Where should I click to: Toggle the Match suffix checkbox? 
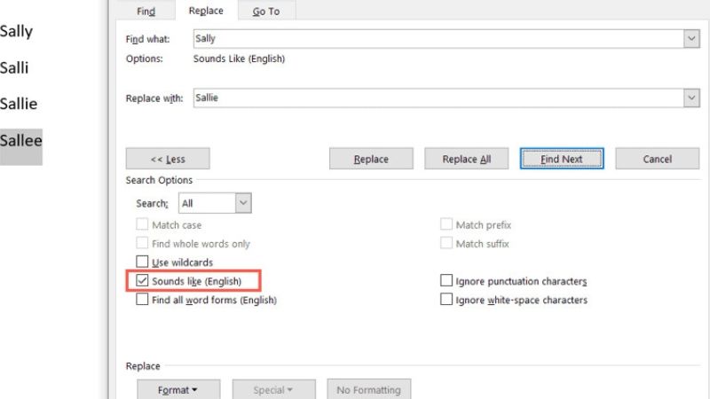point(446,243)
